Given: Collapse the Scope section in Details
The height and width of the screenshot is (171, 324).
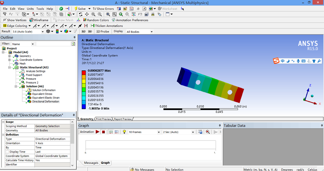Looking at the screenshot, I should point(3,122).
